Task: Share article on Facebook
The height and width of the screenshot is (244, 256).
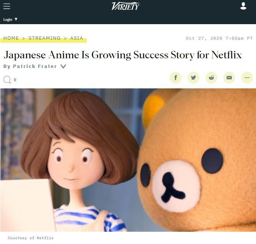Action: pos(176,78)
